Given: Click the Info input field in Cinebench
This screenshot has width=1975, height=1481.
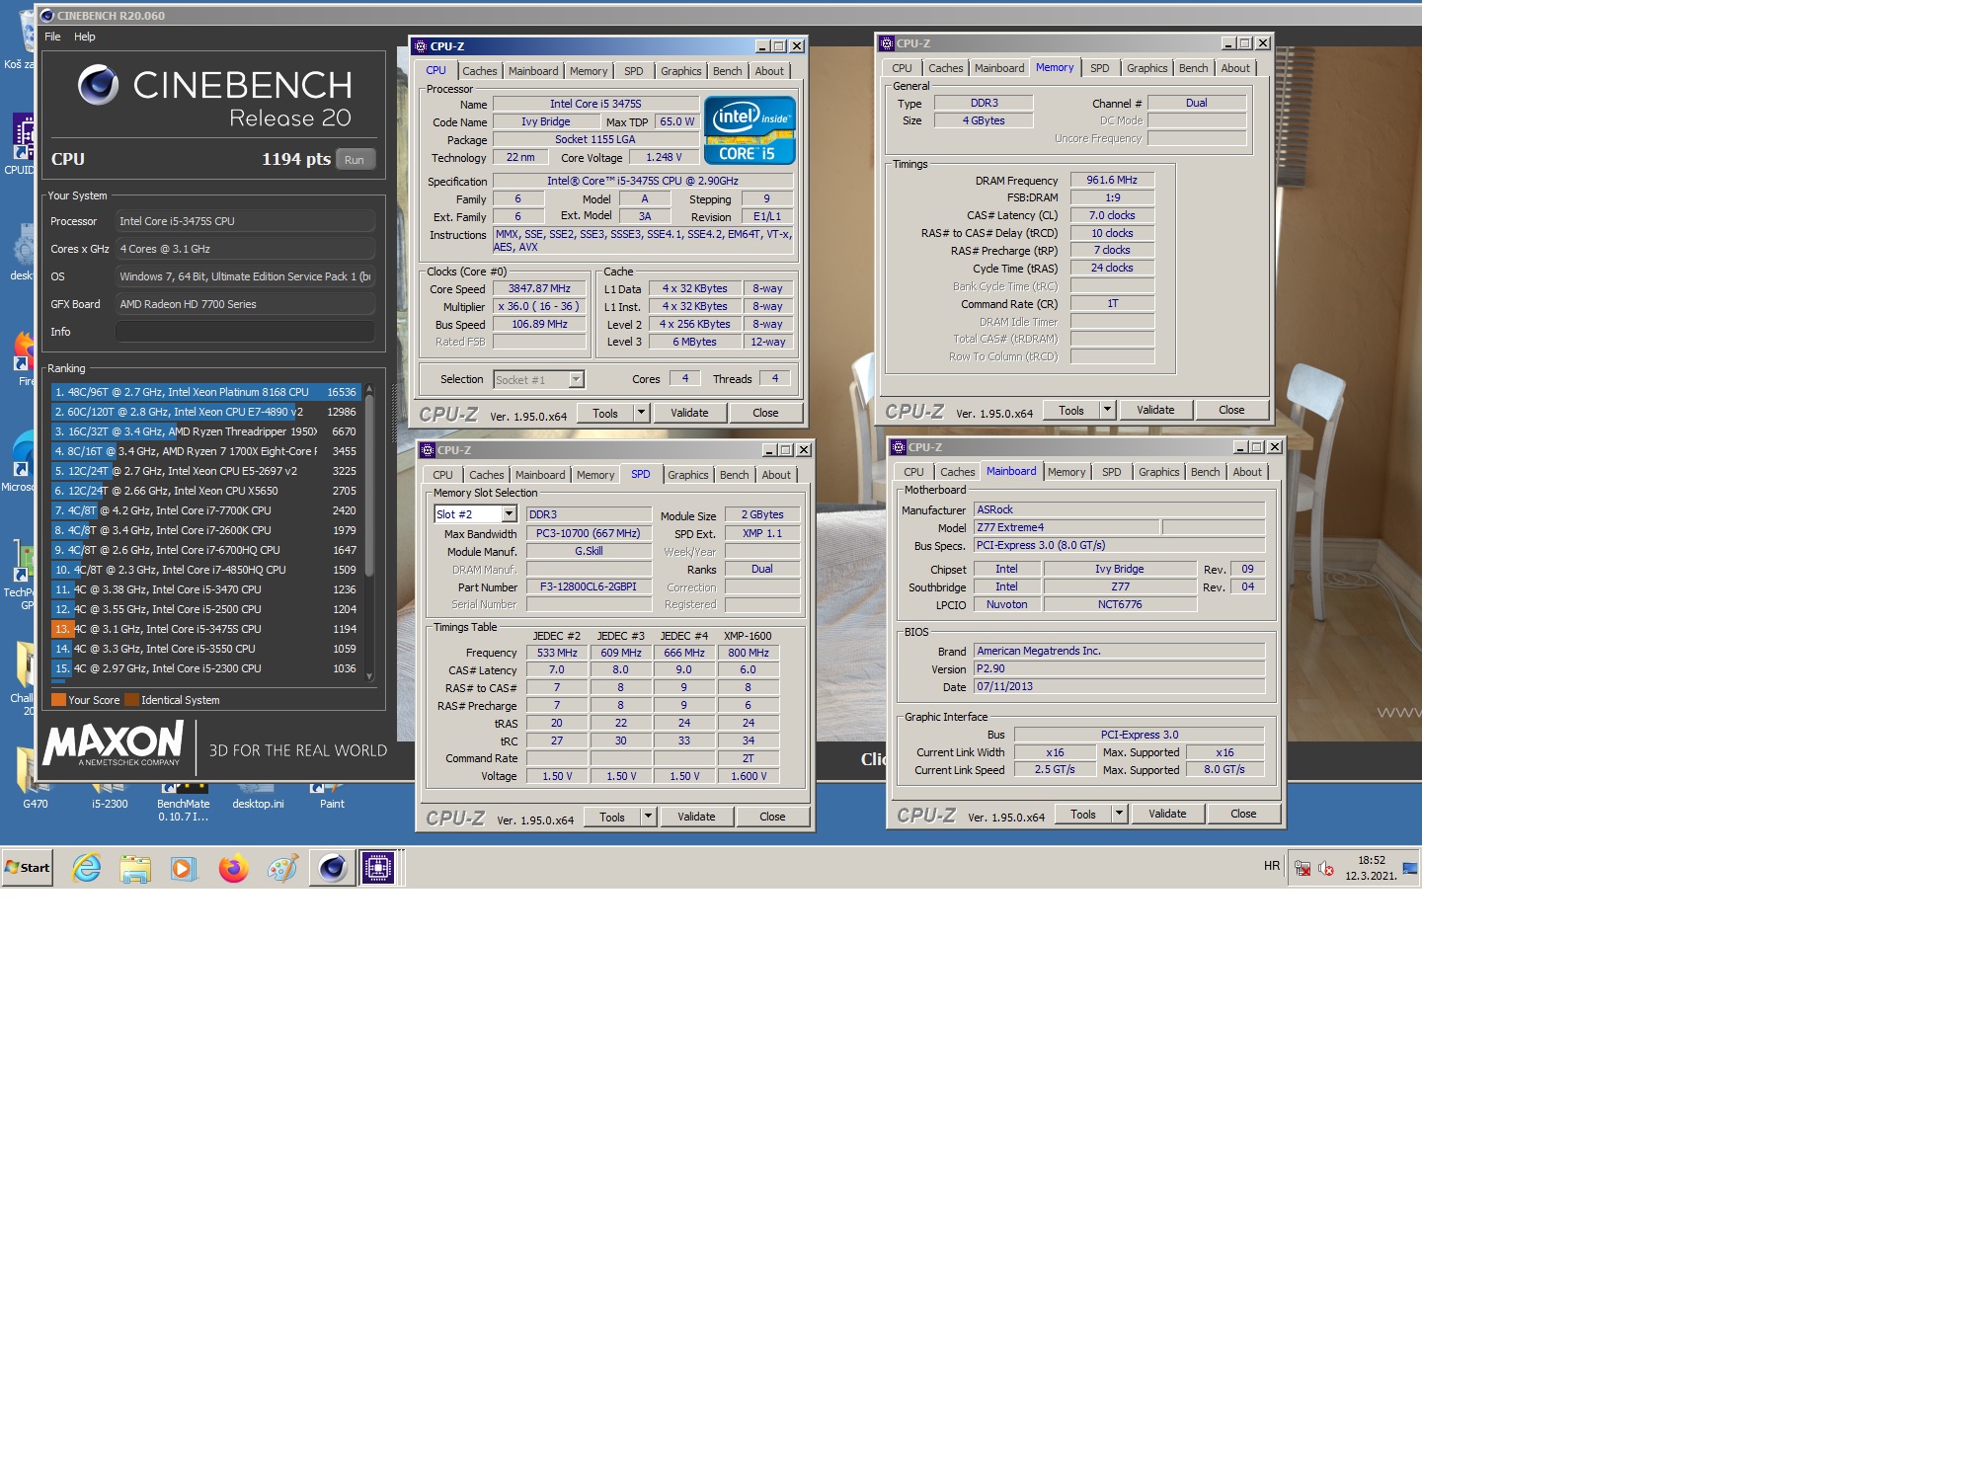Looking at the screenshot, I should pos(245,332).
